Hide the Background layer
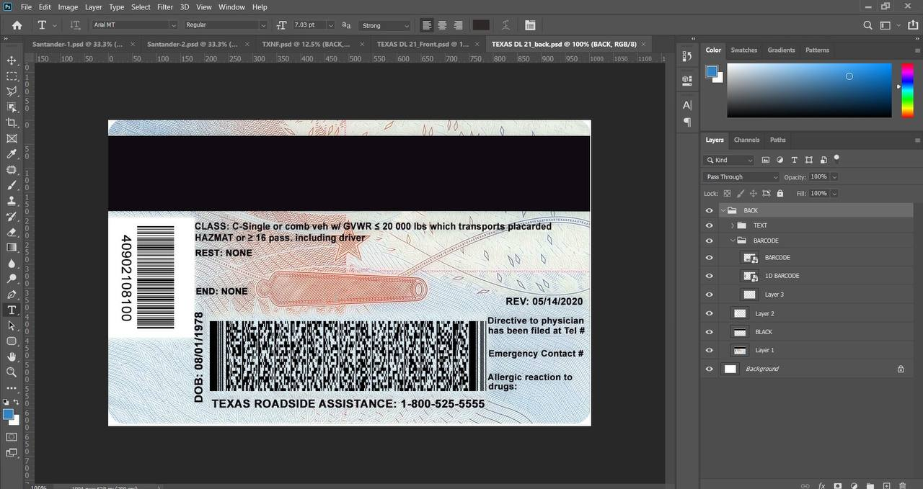Image resolution: width=923 pixels, height=489 pixels. tap(709, 369)
